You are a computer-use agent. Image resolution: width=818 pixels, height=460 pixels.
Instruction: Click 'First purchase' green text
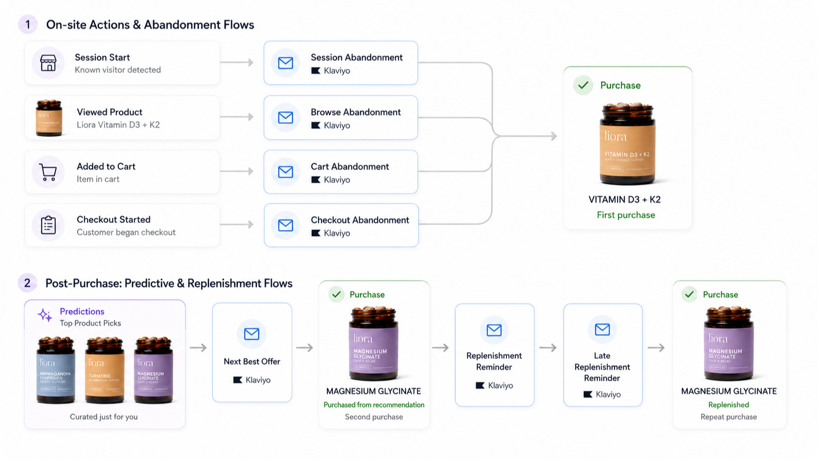click(x=626, y=215)
